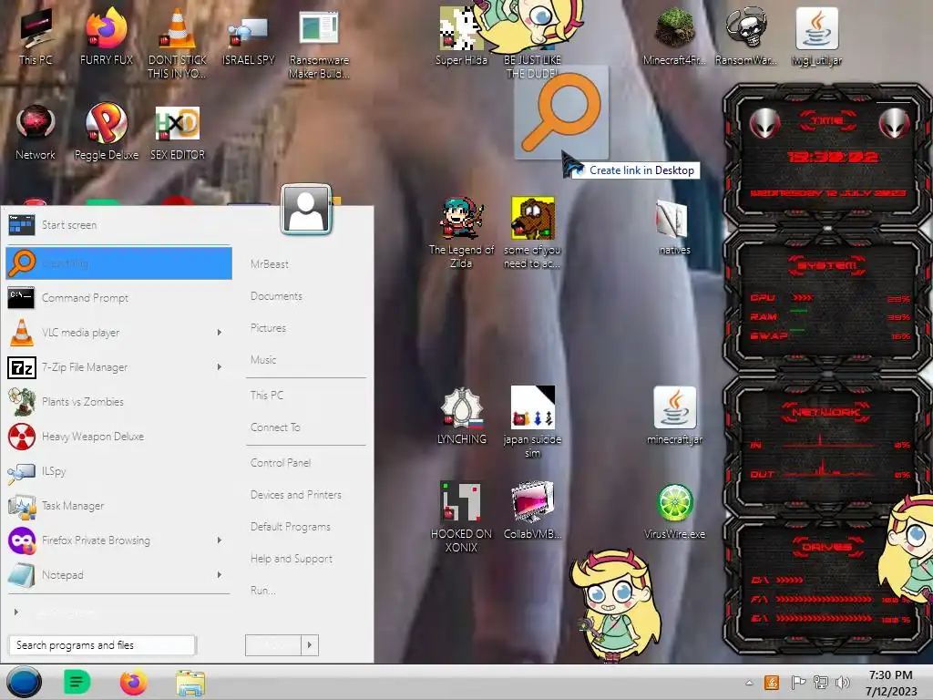Expand Notepad recent files arrow
Image resolution: width=933 pixels, height=700 pixels.
[220, 574]
